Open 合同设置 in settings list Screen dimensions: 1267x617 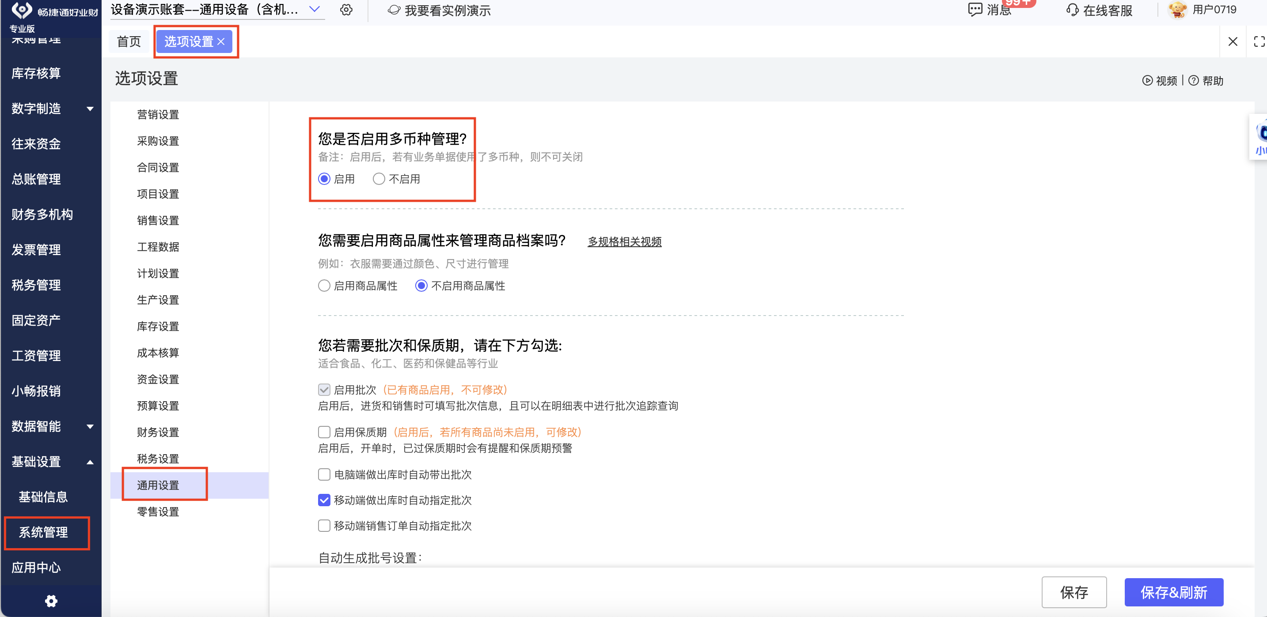coord(158,168)
